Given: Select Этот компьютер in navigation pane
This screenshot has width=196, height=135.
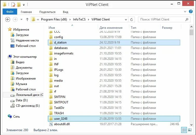Looking at the screenshot, I should pyautogui.click(x=25, y=57).
